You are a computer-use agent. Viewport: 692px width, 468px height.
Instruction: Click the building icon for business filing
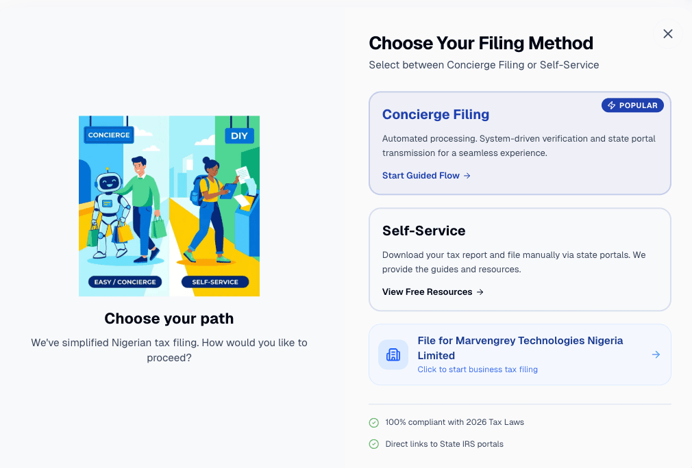(393, 354)
